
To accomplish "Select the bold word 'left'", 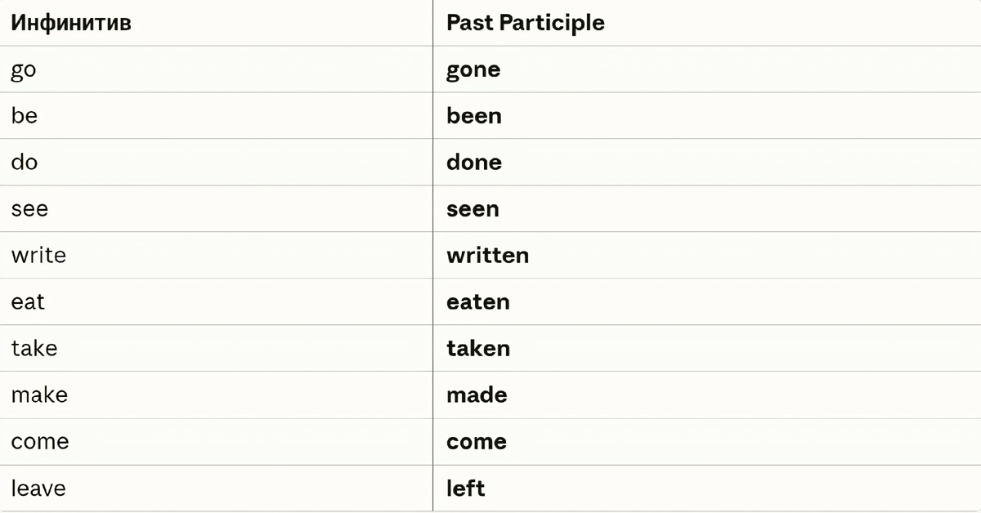I will pos(466,488).
